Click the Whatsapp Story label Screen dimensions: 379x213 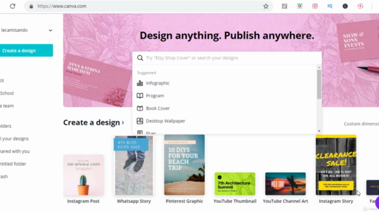point(134,201)
